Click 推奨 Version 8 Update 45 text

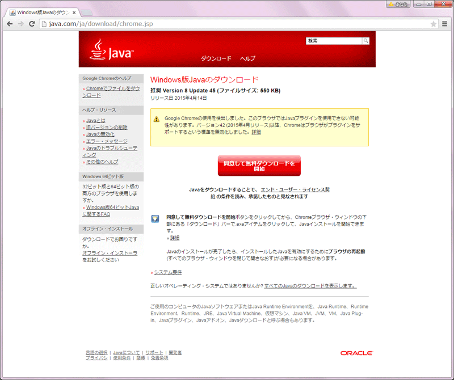(216, 91)
